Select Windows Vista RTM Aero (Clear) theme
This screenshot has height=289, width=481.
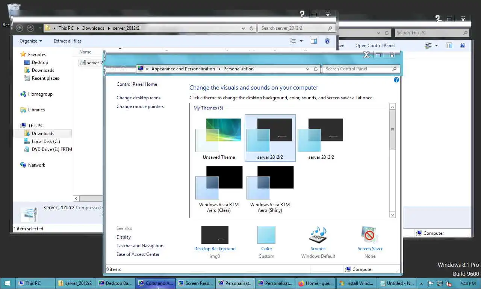coord(219,189)
